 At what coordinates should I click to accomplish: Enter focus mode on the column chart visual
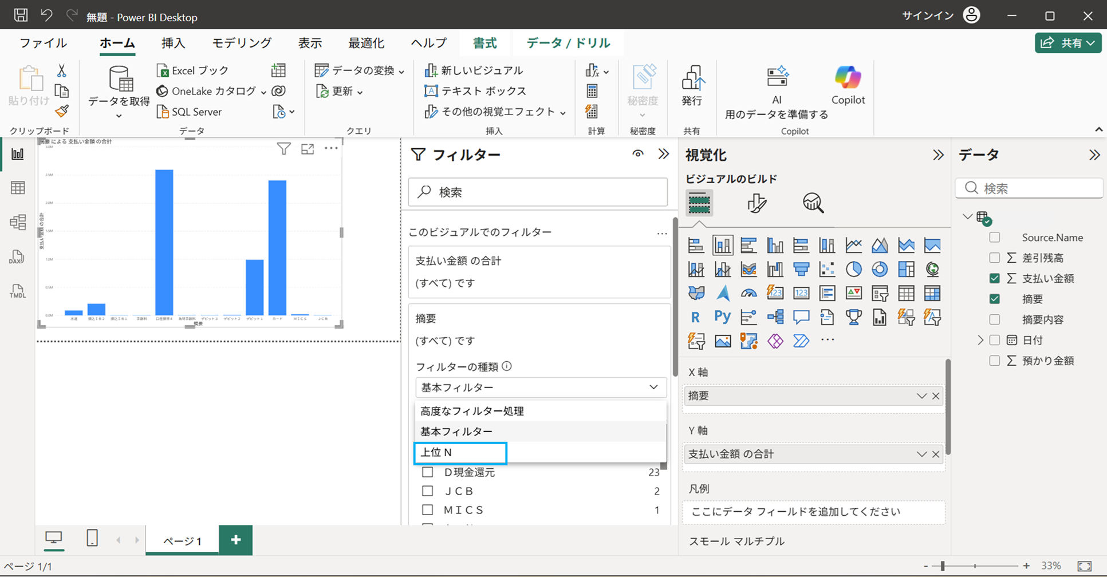pyautogui.click(x=308, y=149)
